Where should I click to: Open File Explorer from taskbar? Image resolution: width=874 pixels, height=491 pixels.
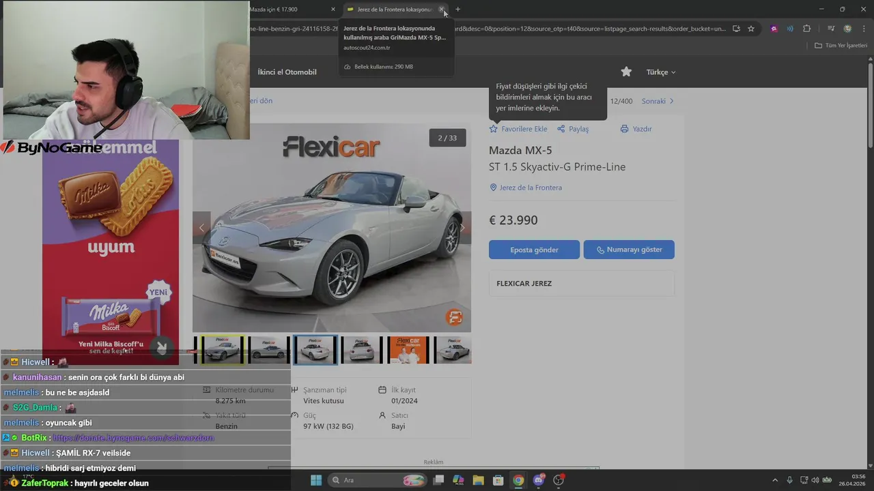pyautogui.click(x=478, y=480)
